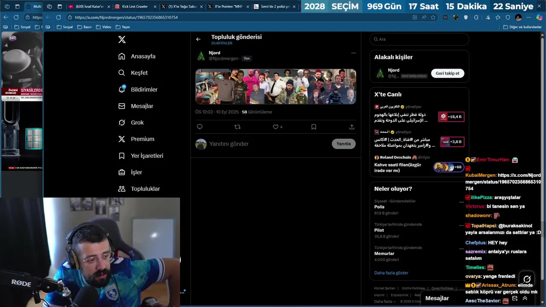Click Daha fazla göster

[391, 273]
